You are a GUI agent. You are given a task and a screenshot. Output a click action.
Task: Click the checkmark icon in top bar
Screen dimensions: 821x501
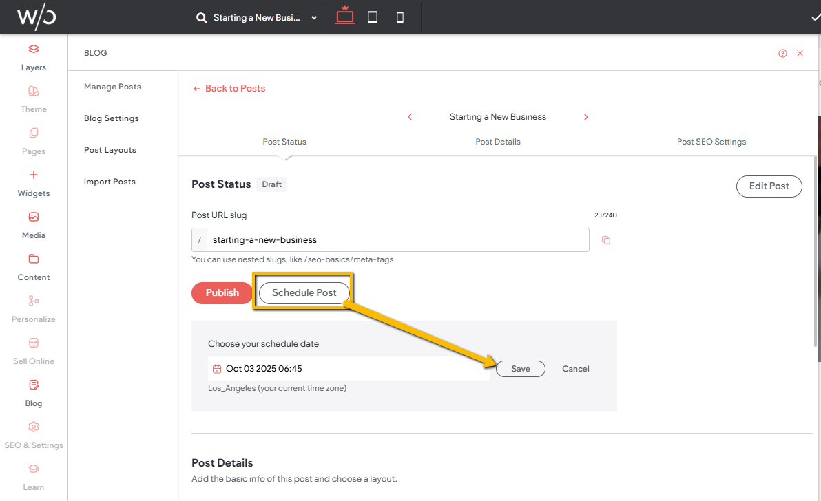pyautogui.click(x=815, y=18)
